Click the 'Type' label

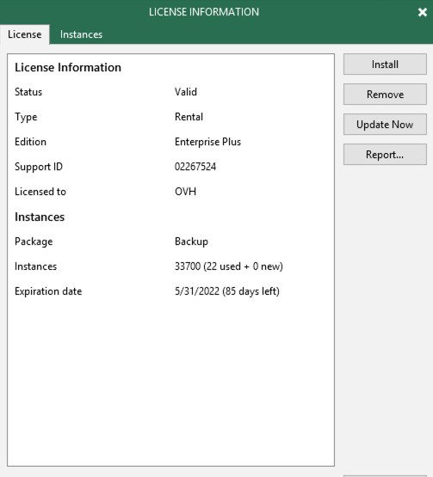pyautogui.click(x=26, y=117)
